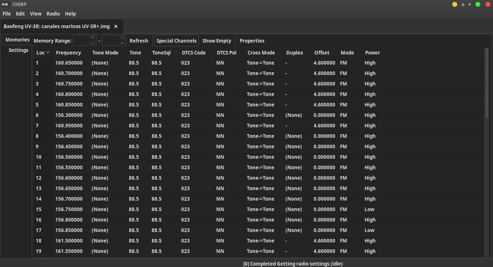Click the status bar radio settings message
Image resolution: width=493 pixels, height=267 pixels.
[293, 263]
